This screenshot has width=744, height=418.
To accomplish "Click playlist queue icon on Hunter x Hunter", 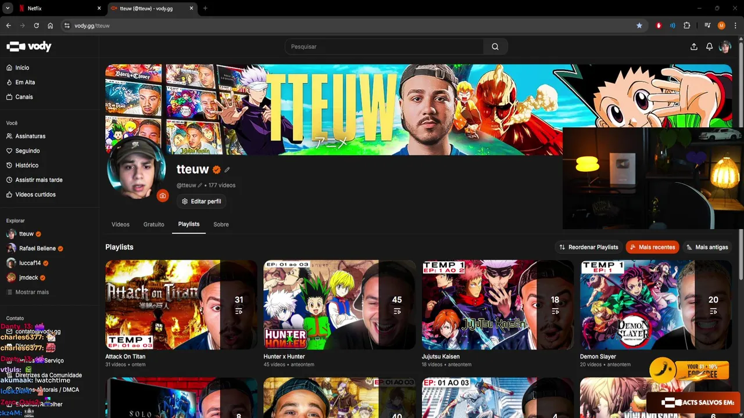I will pyautogui.click(x=397, y=312).
